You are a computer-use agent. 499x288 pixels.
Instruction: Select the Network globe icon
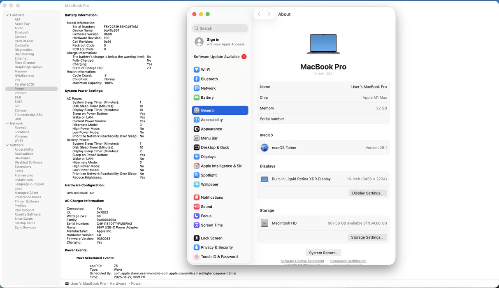[x=197, y=88]
